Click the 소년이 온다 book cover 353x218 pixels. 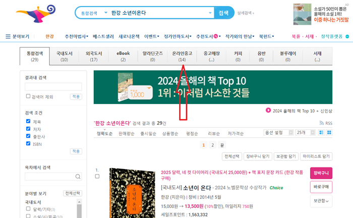132,193
